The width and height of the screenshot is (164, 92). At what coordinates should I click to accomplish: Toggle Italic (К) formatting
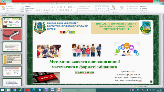pyautogui.click(x=39, y=10)
